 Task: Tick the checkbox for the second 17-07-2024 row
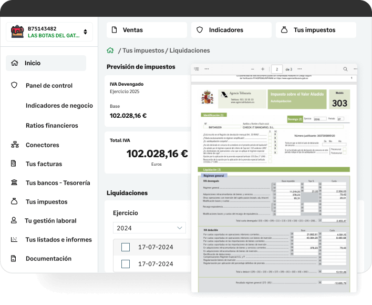[126, 264]
